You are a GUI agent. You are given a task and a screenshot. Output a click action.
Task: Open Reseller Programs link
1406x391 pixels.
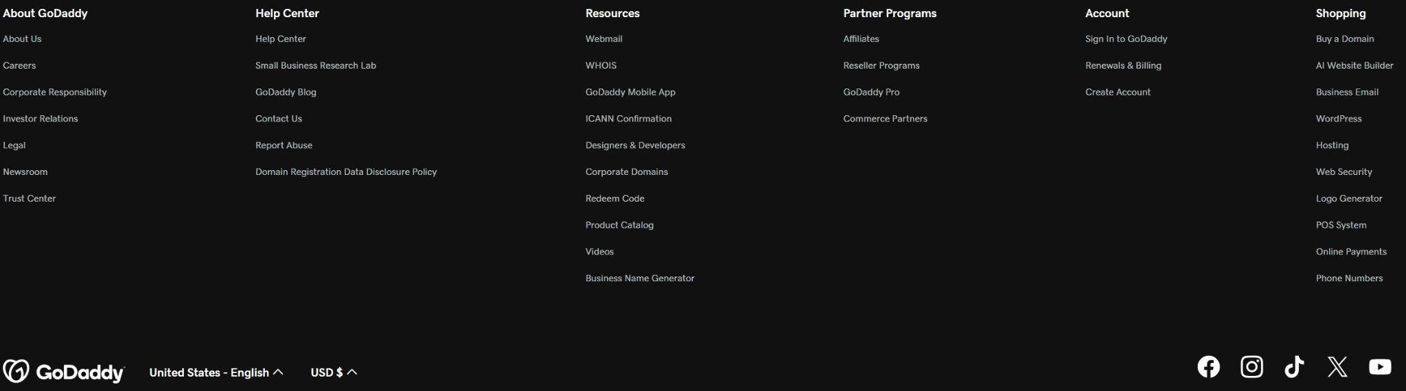click(x=881, y=66)
